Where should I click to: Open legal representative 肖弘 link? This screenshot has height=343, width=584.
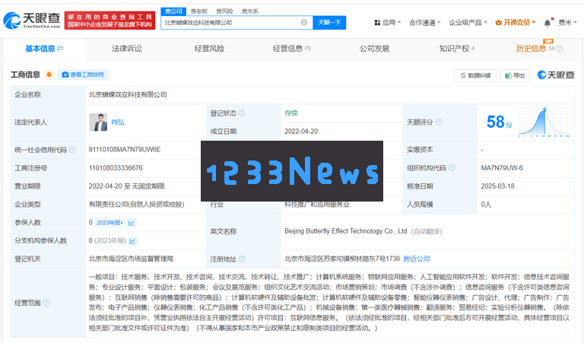coord(118,122)
